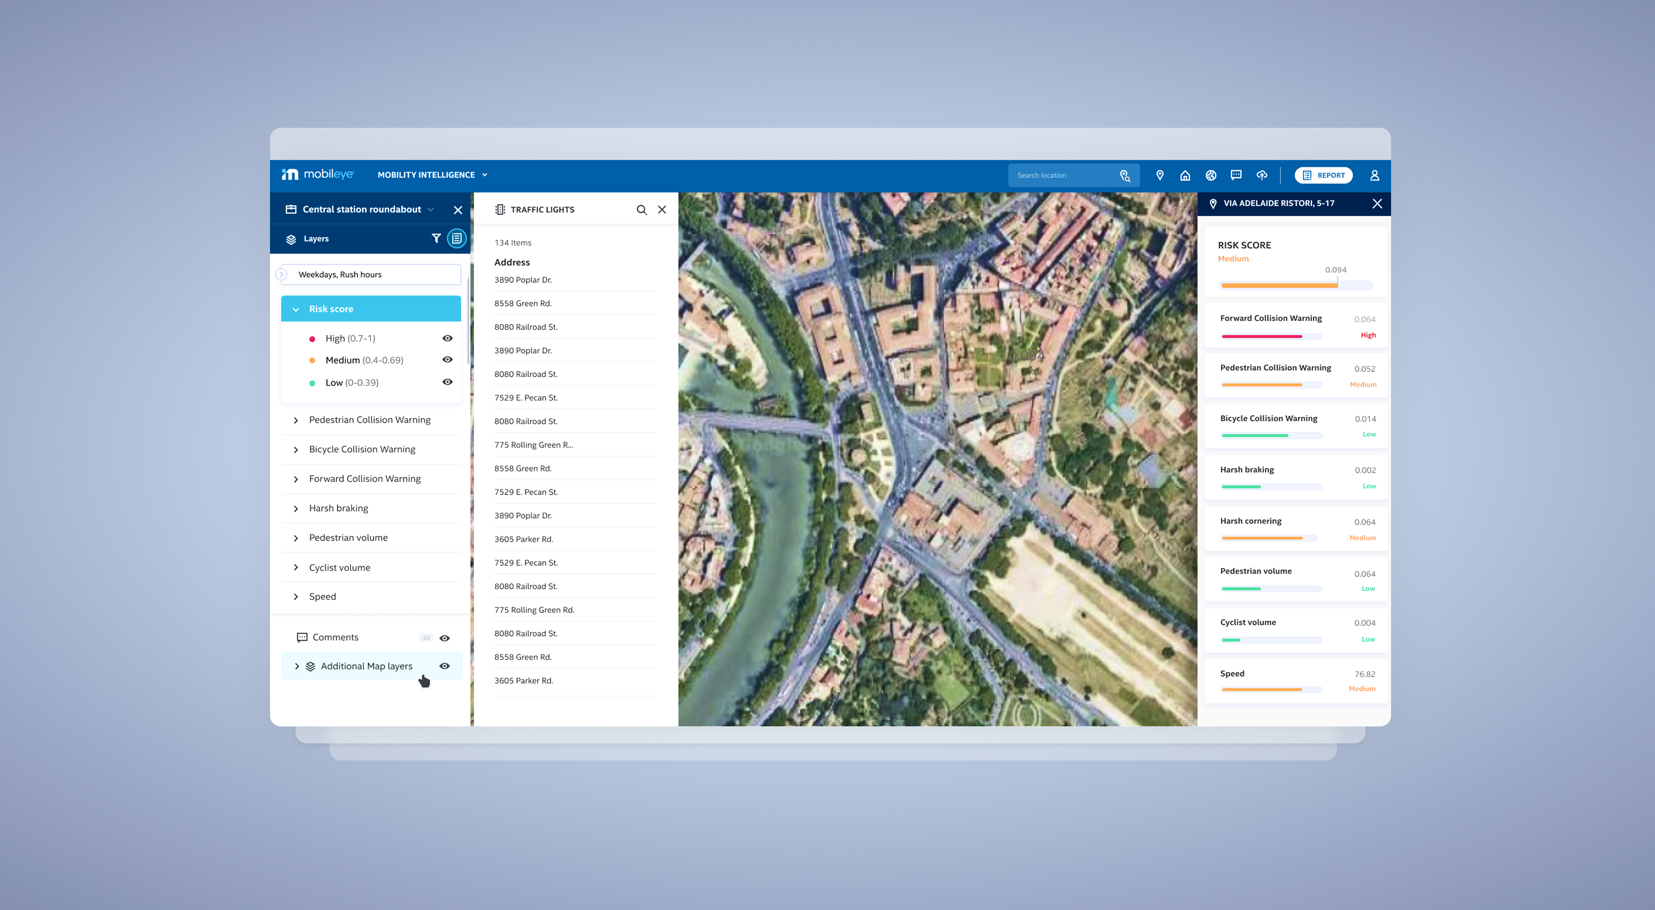Open Central station roundabout dropdown
The width and height of the screenshot is (1655, 910).
(x=430, y=209)
